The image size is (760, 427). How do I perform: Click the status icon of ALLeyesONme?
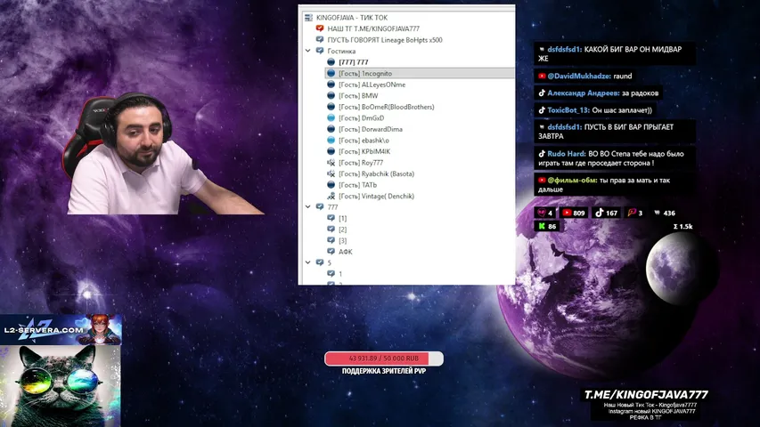coord(331,85)
